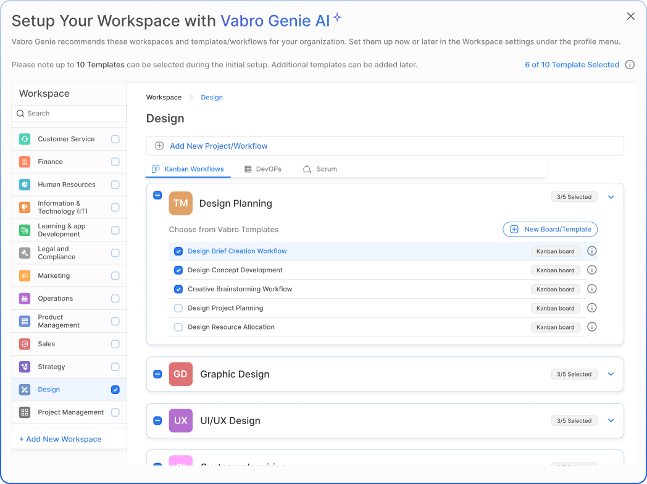647x484 pixels.
Task: Click the Finance workspace icon
Action: [25, 162]
